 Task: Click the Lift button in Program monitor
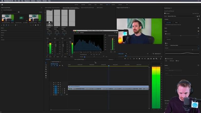pyautogui.click(x=148, y=59)
